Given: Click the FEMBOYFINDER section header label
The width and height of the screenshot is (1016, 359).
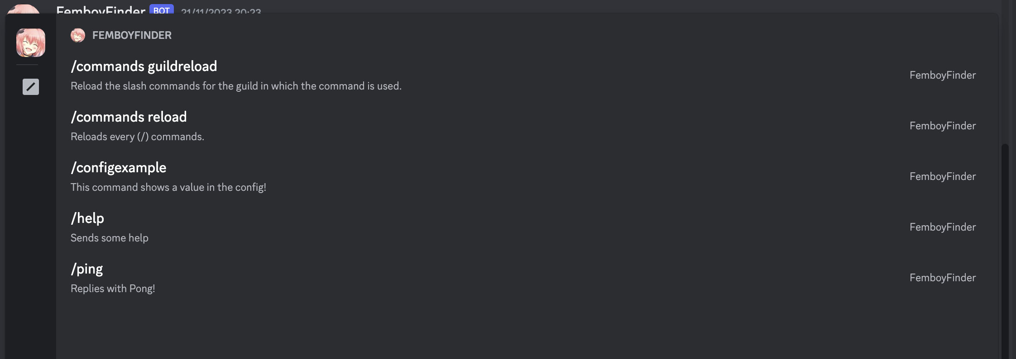Looking at the screenshot, I should point(132,35).
